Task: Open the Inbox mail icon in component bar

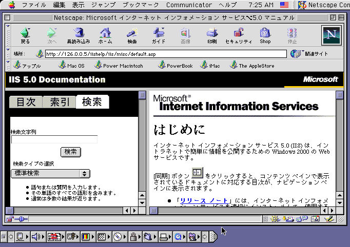Action: pos(288,219)
